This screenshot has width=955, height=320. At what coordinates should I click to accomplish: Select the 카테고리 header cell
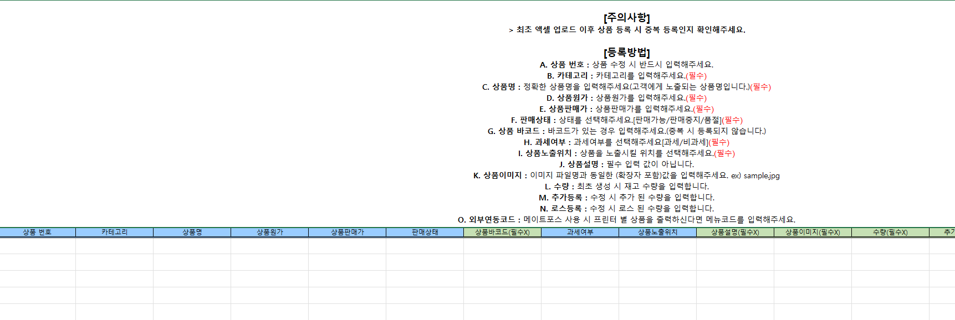(x=115, y=232)
